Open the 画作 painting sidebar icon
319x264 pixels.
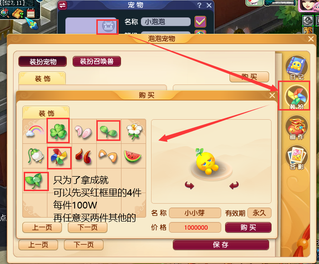[297, 128]
